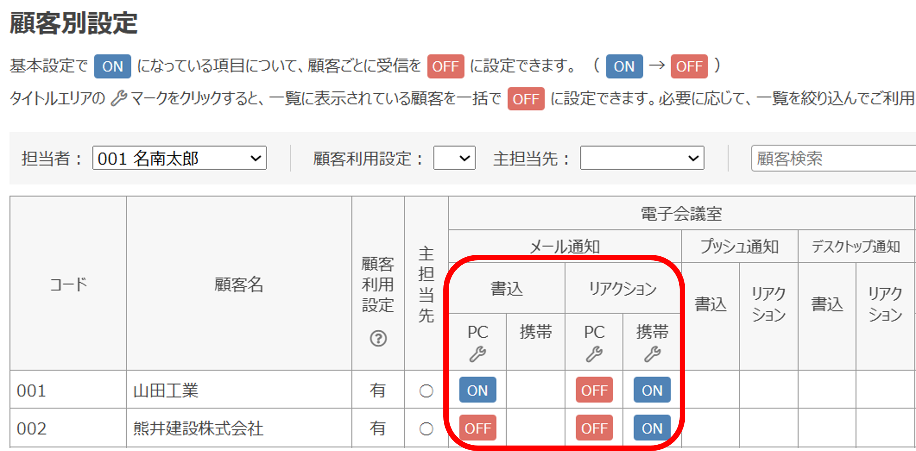
Task: Toggle 山田工業 リアクション 携帯 ON button
Action: coord(652,390)
